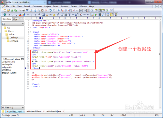Viewport: 163px width, 118px height.
Task: Switch to the Cliptext panel tab
Action: [x=15, y=19]
